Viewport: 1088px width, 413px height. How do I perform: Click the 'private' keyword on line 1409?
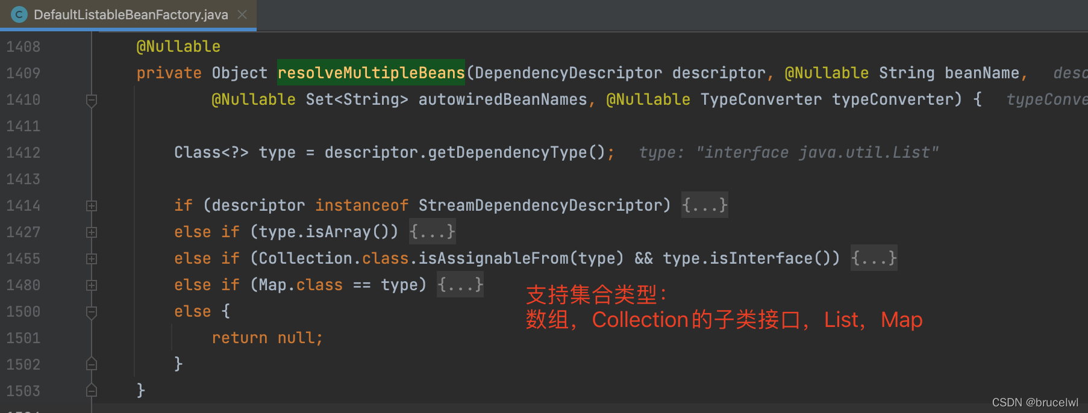tap(169, 73)
